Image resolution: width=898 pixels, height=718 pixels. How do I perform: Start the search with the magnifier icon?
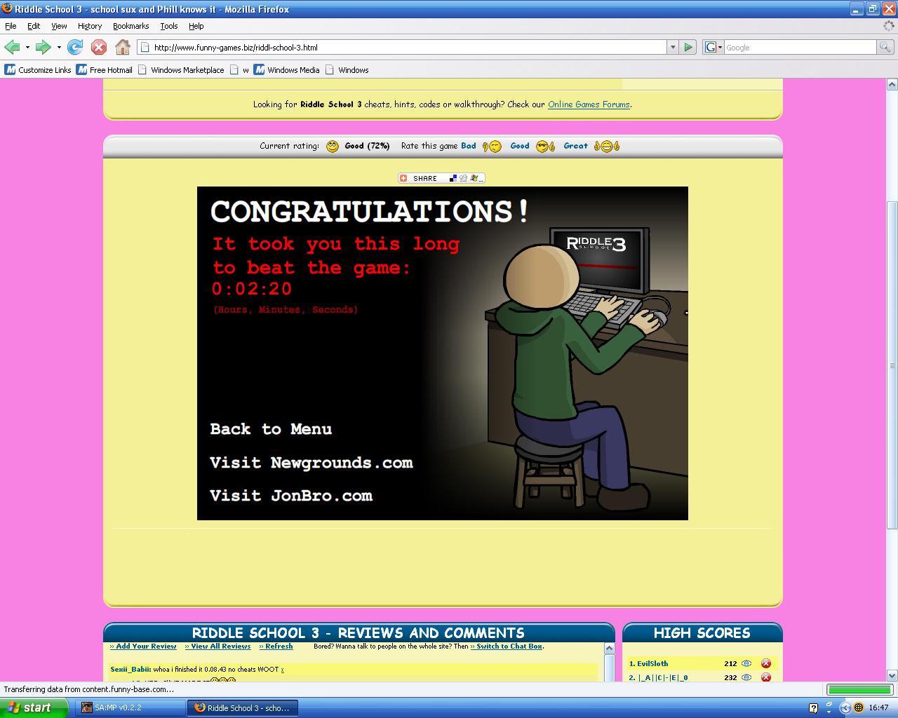885,47
